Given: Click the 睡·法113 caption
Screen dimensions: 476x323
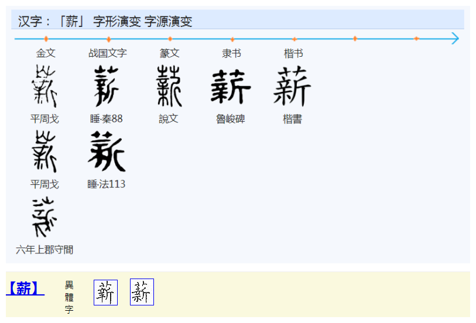Looking at the screenshot, I should tap(106, 184).
